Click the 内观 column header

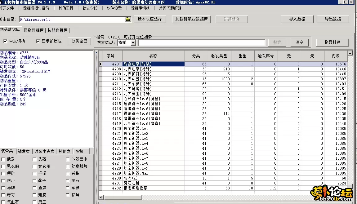tap(336, 56)
